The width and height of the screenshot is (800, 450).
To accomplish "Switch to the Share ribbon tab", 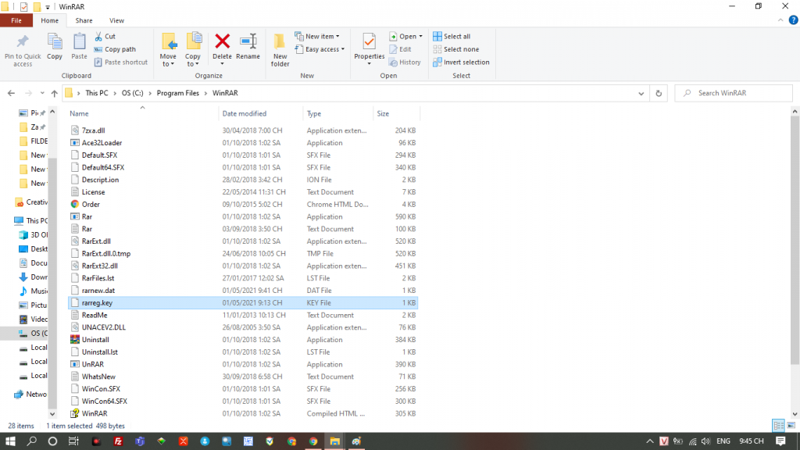I will pos(84,20).
